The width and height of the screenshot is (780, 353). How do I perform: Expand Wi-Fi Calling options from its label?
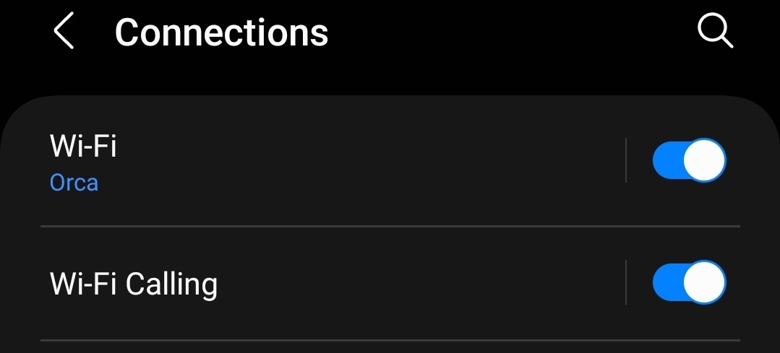point(133,284)
